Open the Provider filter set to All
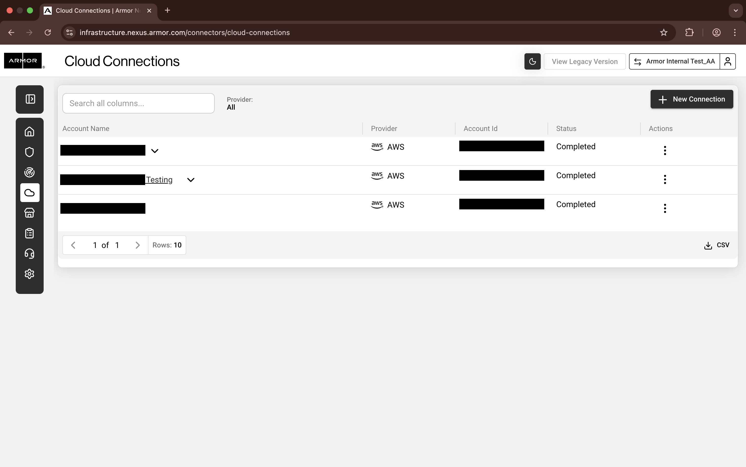 [239, 104]
